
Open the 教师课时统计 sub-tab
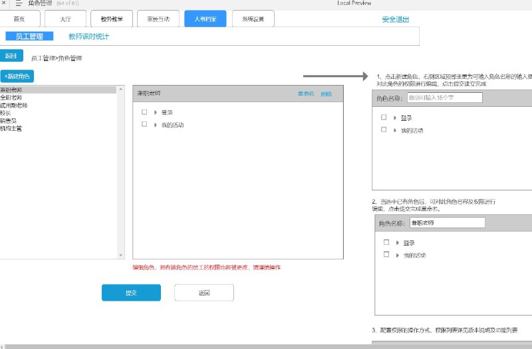(89, 36)
